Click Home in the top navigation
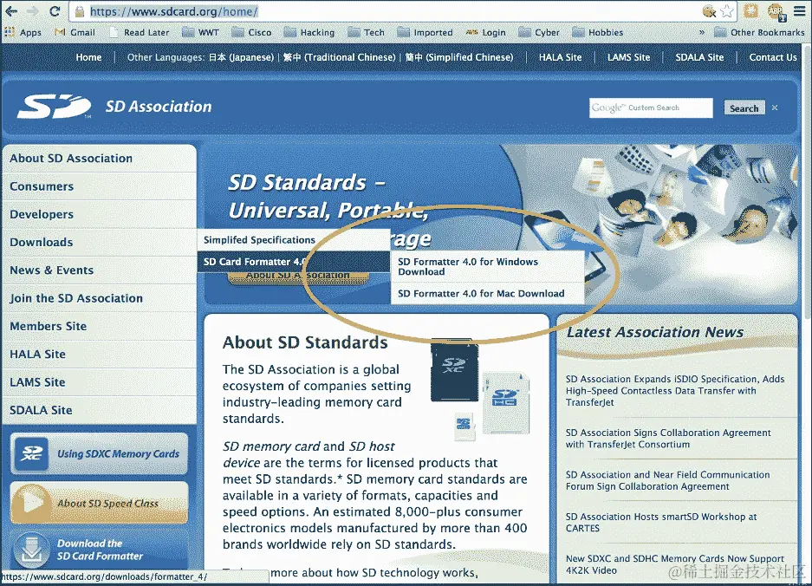This screenshot has height=586, width=812. click(88, 57)
